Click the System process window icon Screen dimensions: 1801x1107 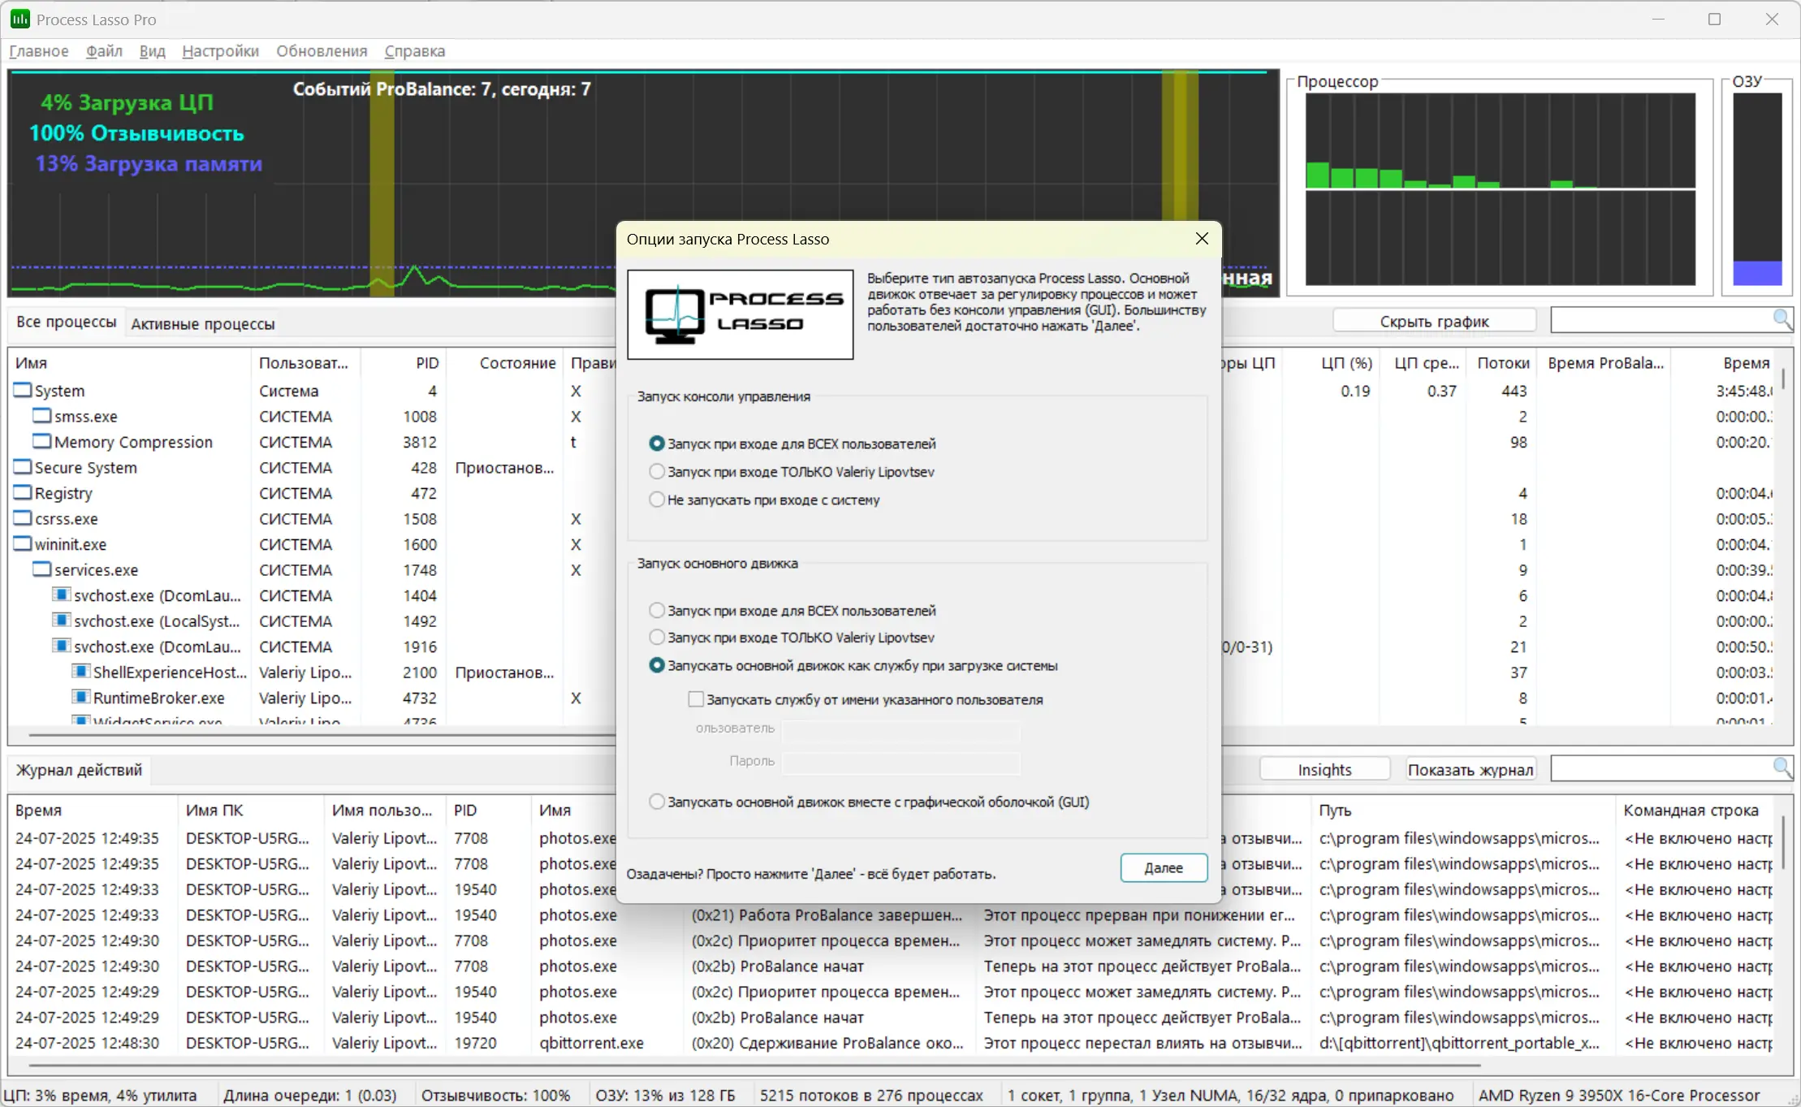(x=23, y=391)
